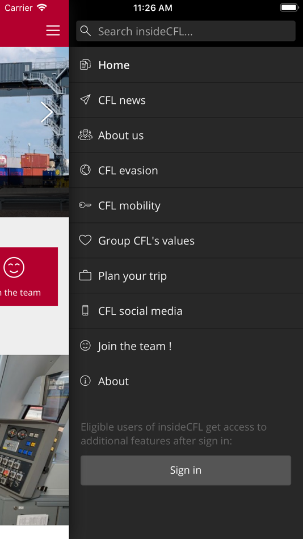303x539 pixels.
Task: Click the key icon for CFL mobility
Action: [85, 205]
